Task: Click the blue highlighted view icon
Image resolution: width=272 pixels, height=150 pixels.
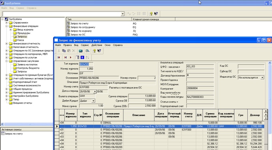Action: click(x=82, y=57)
